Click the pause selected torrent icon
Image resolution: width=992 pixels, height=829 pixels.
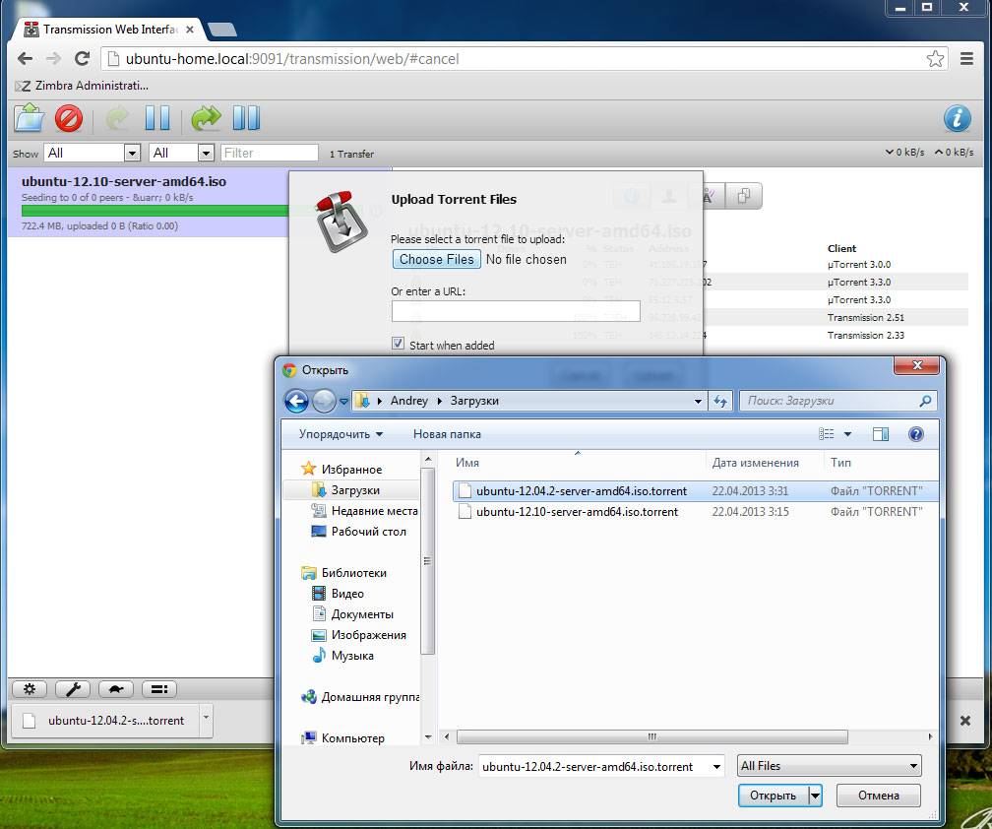click(x=156, y=118)
